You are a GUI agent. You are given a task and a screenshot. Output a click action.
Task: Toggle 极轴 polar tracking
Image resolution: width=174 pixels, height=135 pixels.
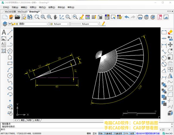tap(101, 133)
